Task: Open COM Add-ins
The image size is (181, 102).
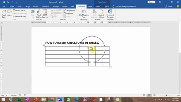Action: (x=45, y=14)
